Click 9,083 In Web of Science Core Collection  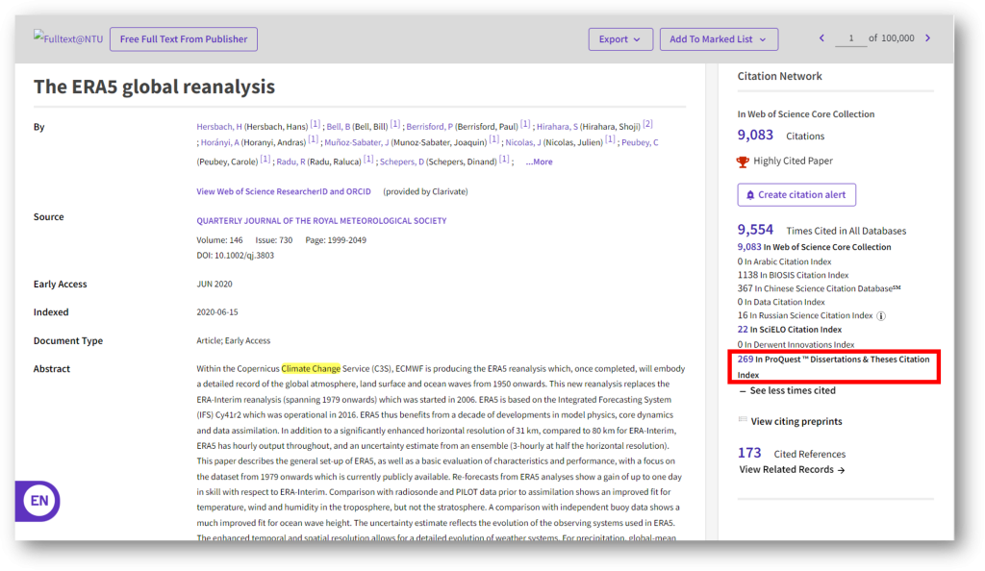(x=814, y=247)
